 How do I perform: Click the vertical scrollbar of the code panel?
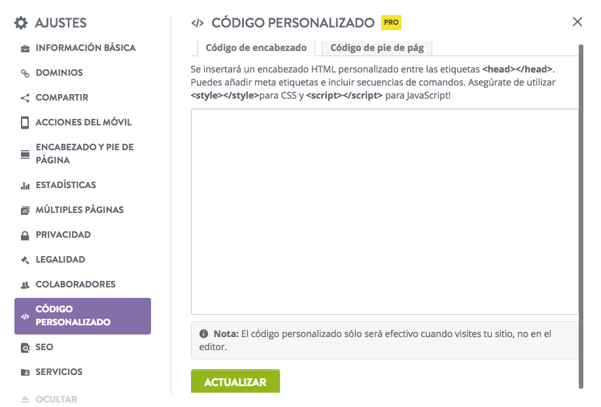click(x=581, y=216)
